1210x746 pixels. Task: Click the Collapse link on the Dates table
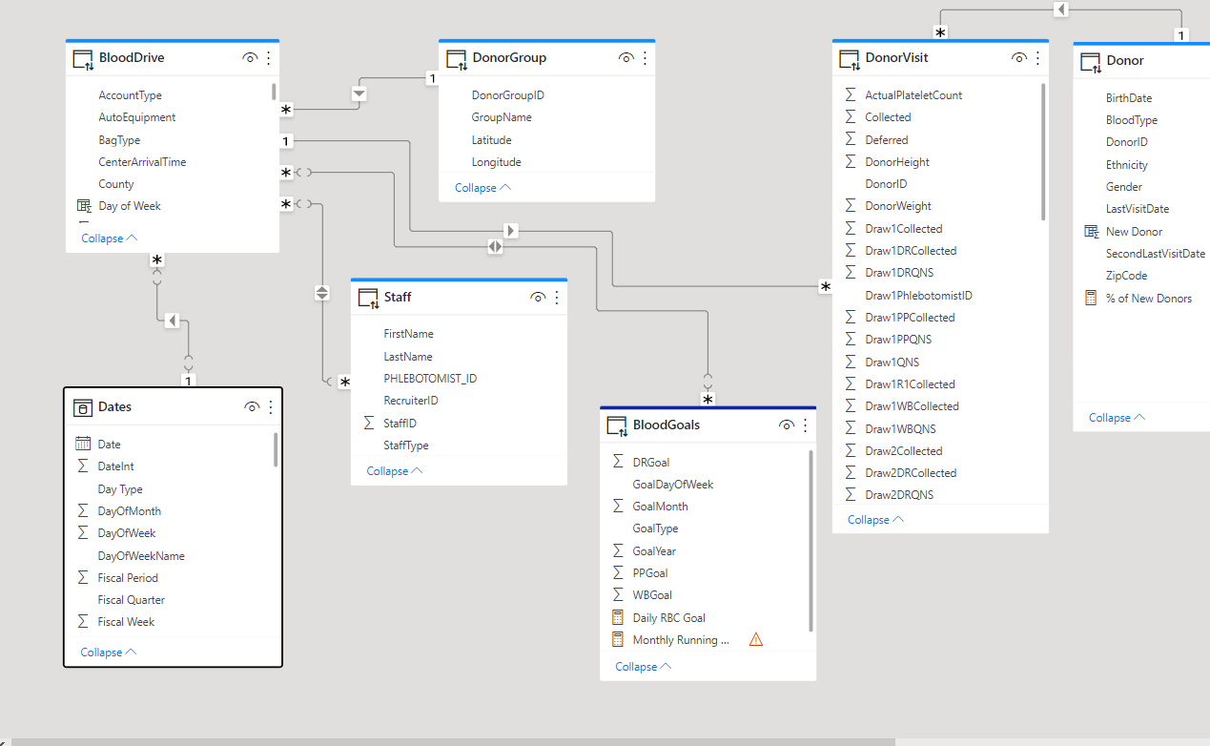tap(108, 653)
